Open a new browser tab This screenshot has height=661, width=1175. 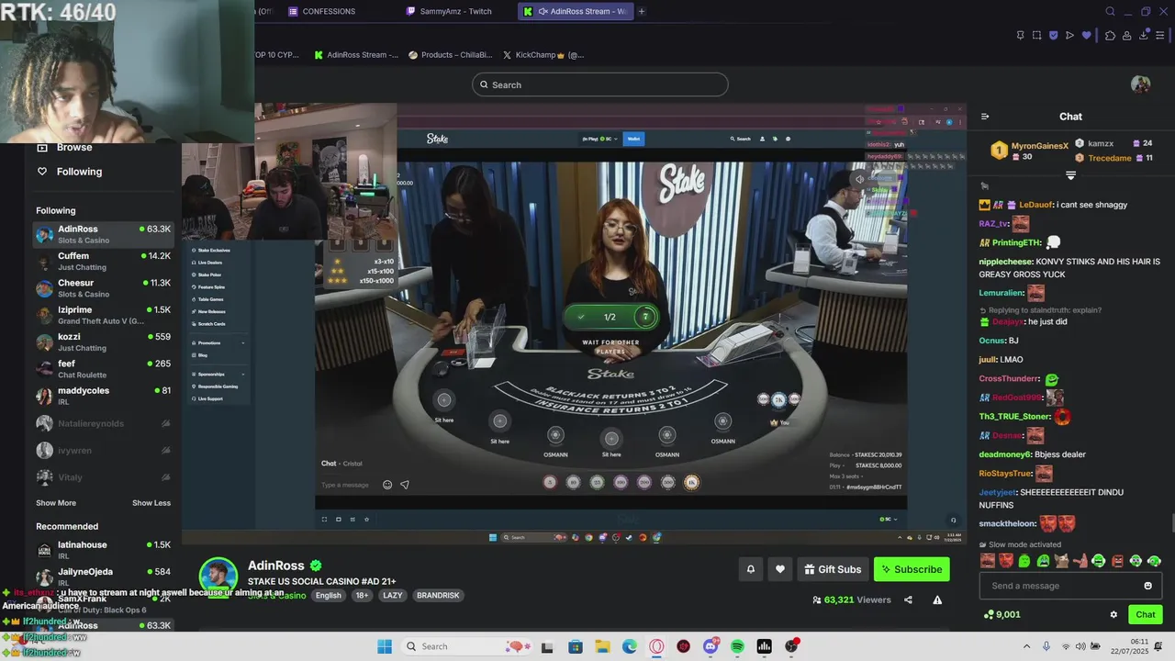tap(642, 11)
